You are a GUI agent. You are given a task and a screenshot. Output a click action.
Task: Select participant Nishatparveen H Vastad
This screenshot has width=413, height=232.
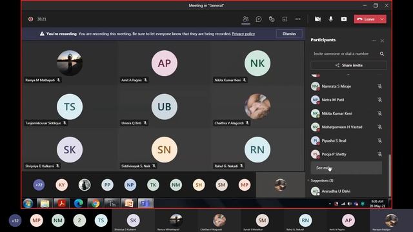[347, 127]
